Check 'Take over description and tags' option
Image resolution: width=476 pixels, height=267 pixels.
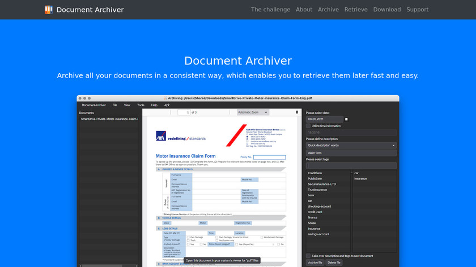(x=308, y=256)
